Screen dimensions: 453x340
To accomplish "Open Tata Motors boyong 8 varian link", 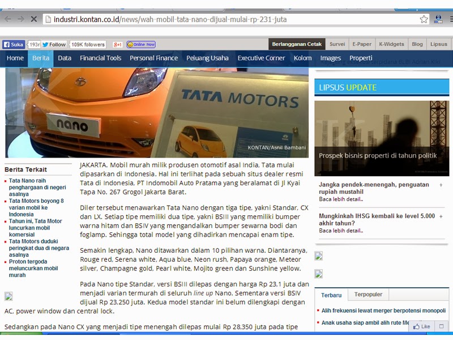I will click(36, 207).
